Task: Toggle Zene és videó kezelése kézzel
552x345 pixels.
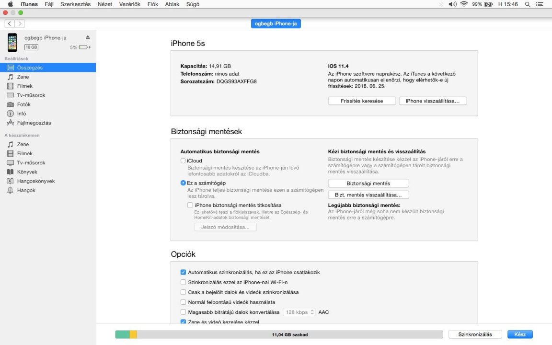Action: point(183,322)
